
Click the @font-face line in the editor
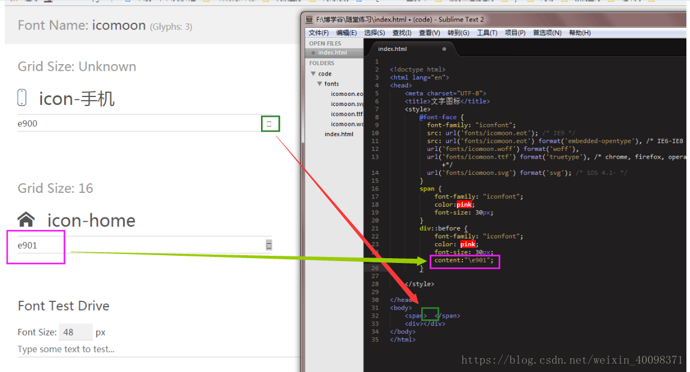(x=442, y=117)
